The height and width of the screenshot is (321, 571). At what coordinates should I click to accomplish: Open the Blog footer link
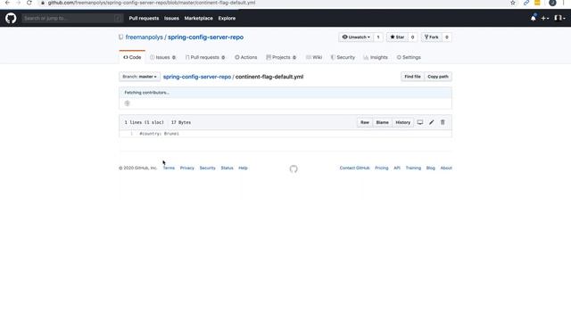click(430, 169)
